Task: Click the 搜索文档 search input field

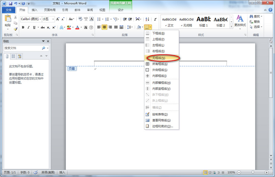Action: tap(22, 48)
